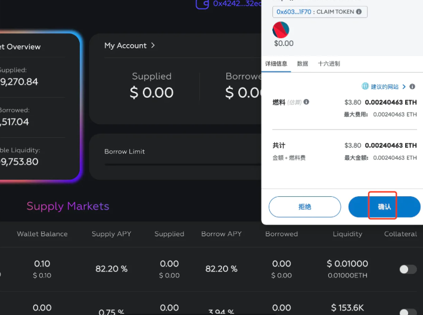Click the 最大金额 label
This screenshot has width=423, height=315.
tap(356, 157)
